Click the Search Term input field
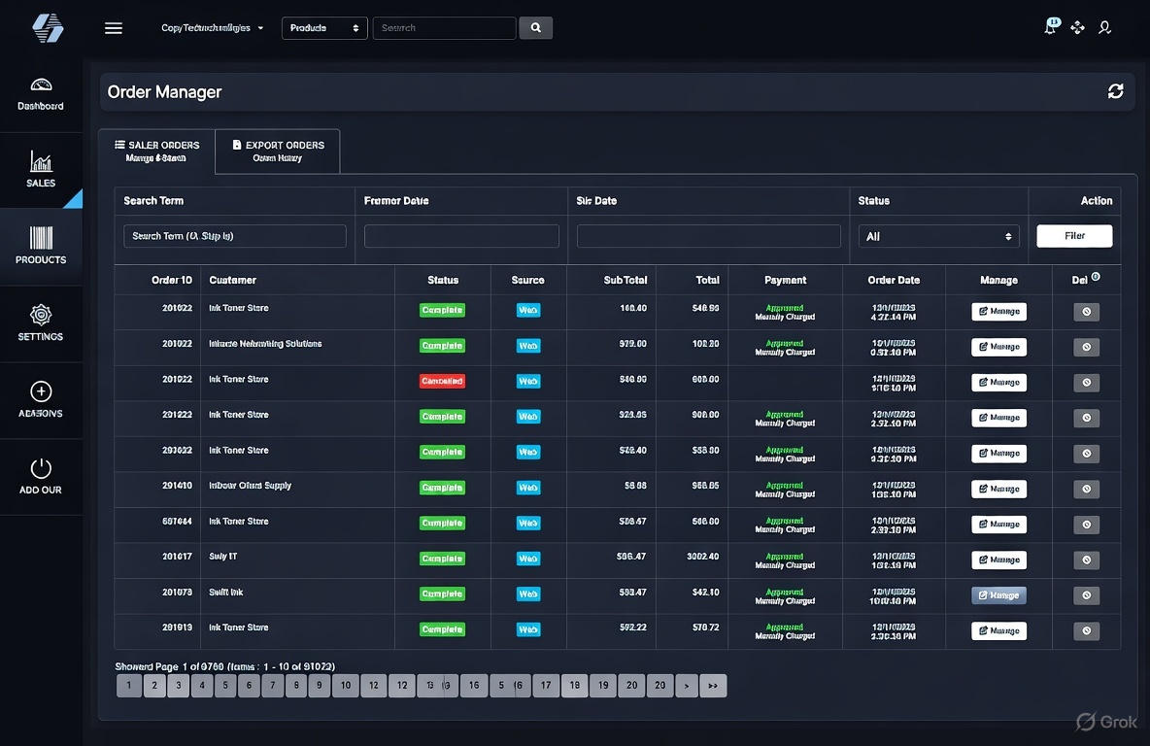1150x746 pixels. (234, 236)
